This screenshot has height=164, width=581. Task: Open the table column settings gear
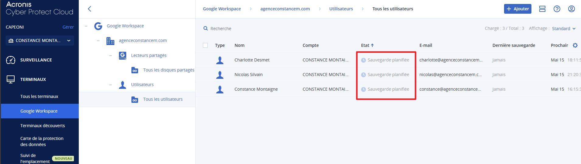[575, 45]
